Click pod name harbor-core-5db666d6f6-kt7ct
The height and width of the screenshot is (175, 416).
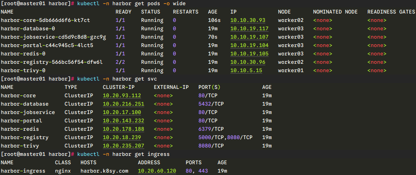click(x=45, y=20)
